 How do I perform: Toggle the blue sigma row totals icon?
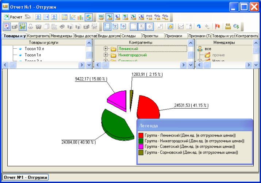coord(115,26)
